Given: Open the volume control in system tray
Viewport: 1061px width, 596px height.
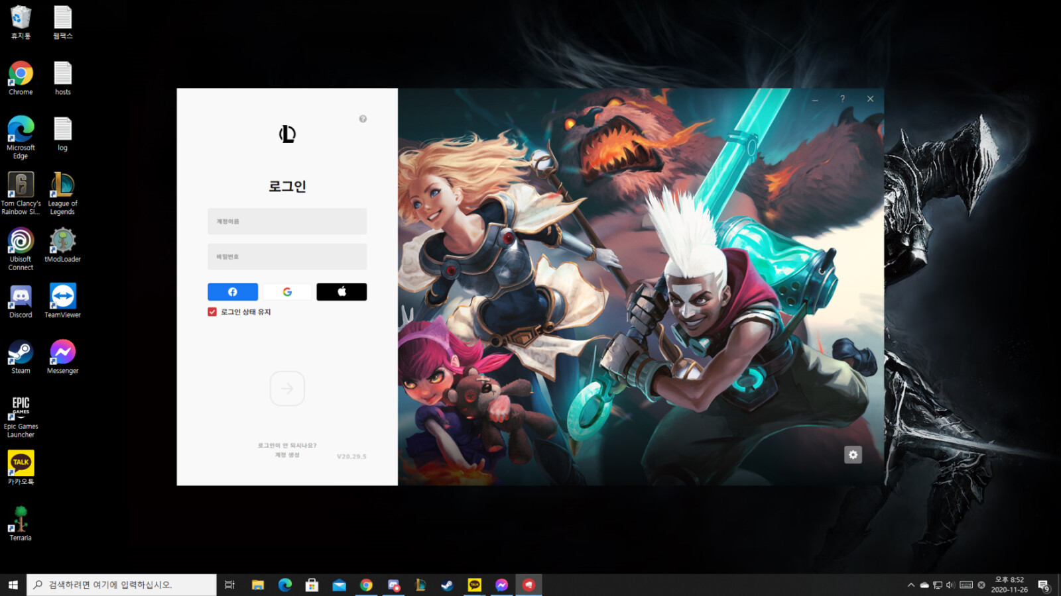Looking at the screenshot, I should point(950,585).
